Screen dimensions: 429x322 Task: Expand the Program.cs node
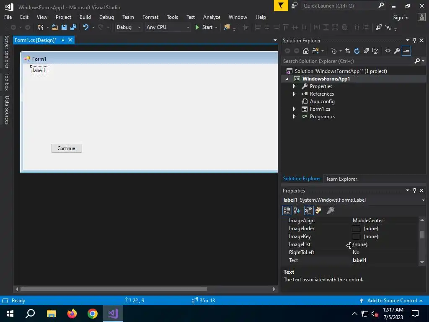294,117
